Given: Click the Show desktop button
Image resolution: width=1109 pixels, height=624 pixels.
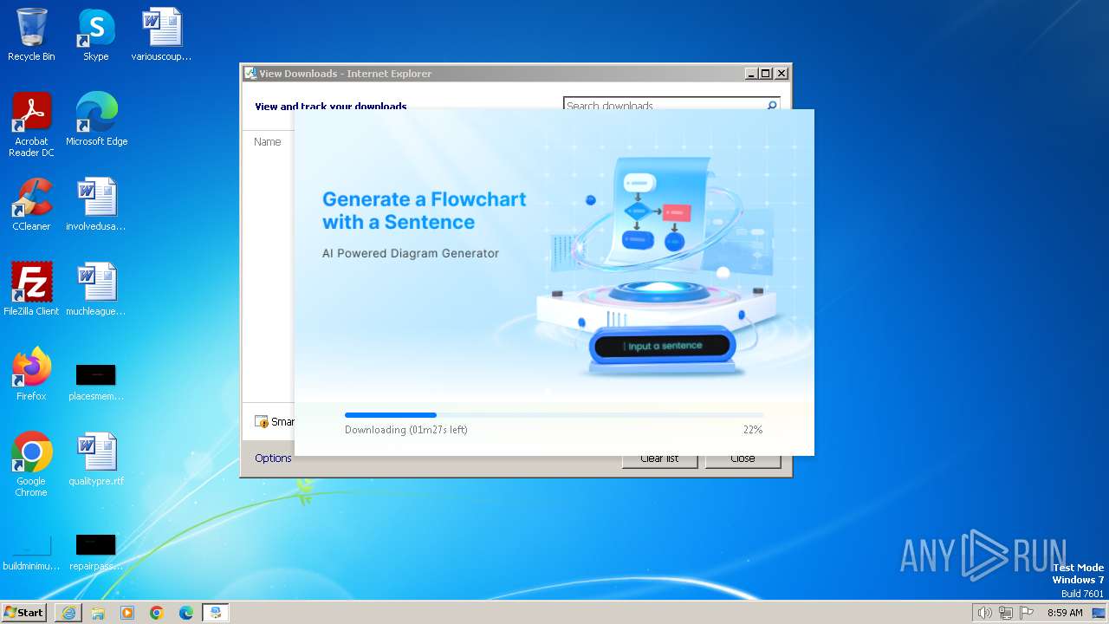Looking at the screenshot, I should pyautogui.click(x=1099, y=613).
